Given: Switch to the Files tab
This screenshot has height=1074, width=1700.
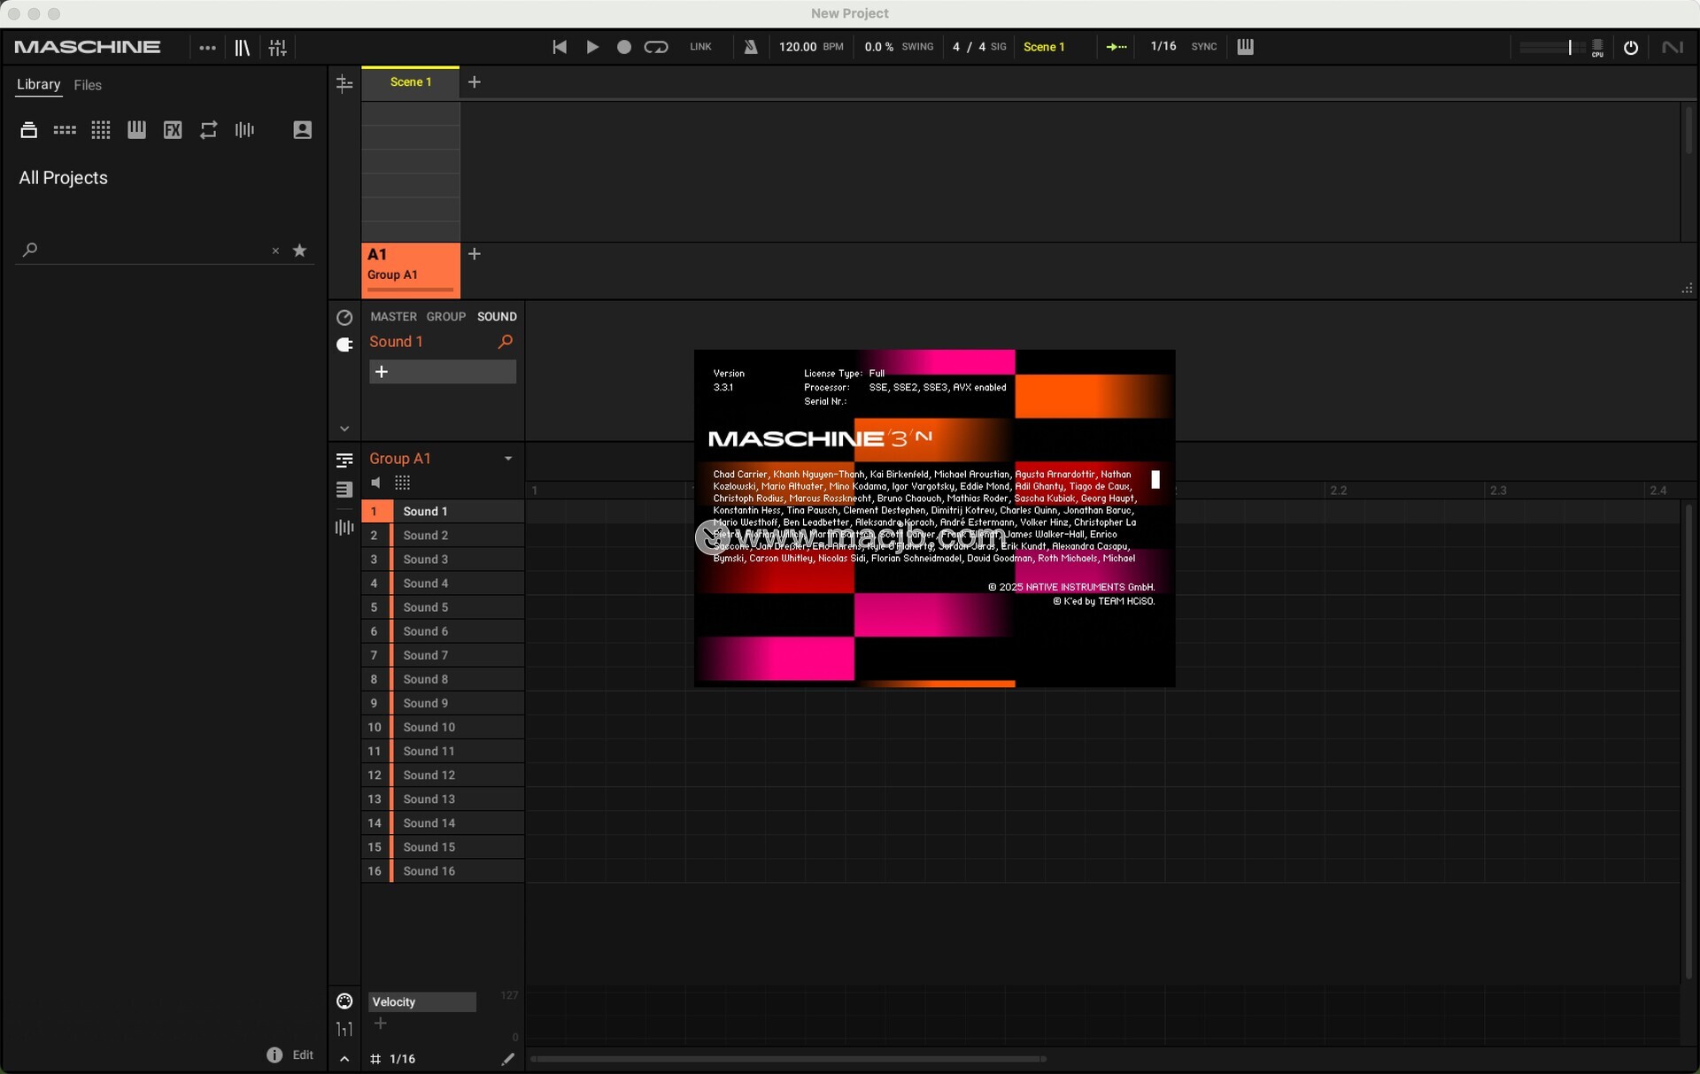Looking at the screenshot, I should [x=88, y=85].
